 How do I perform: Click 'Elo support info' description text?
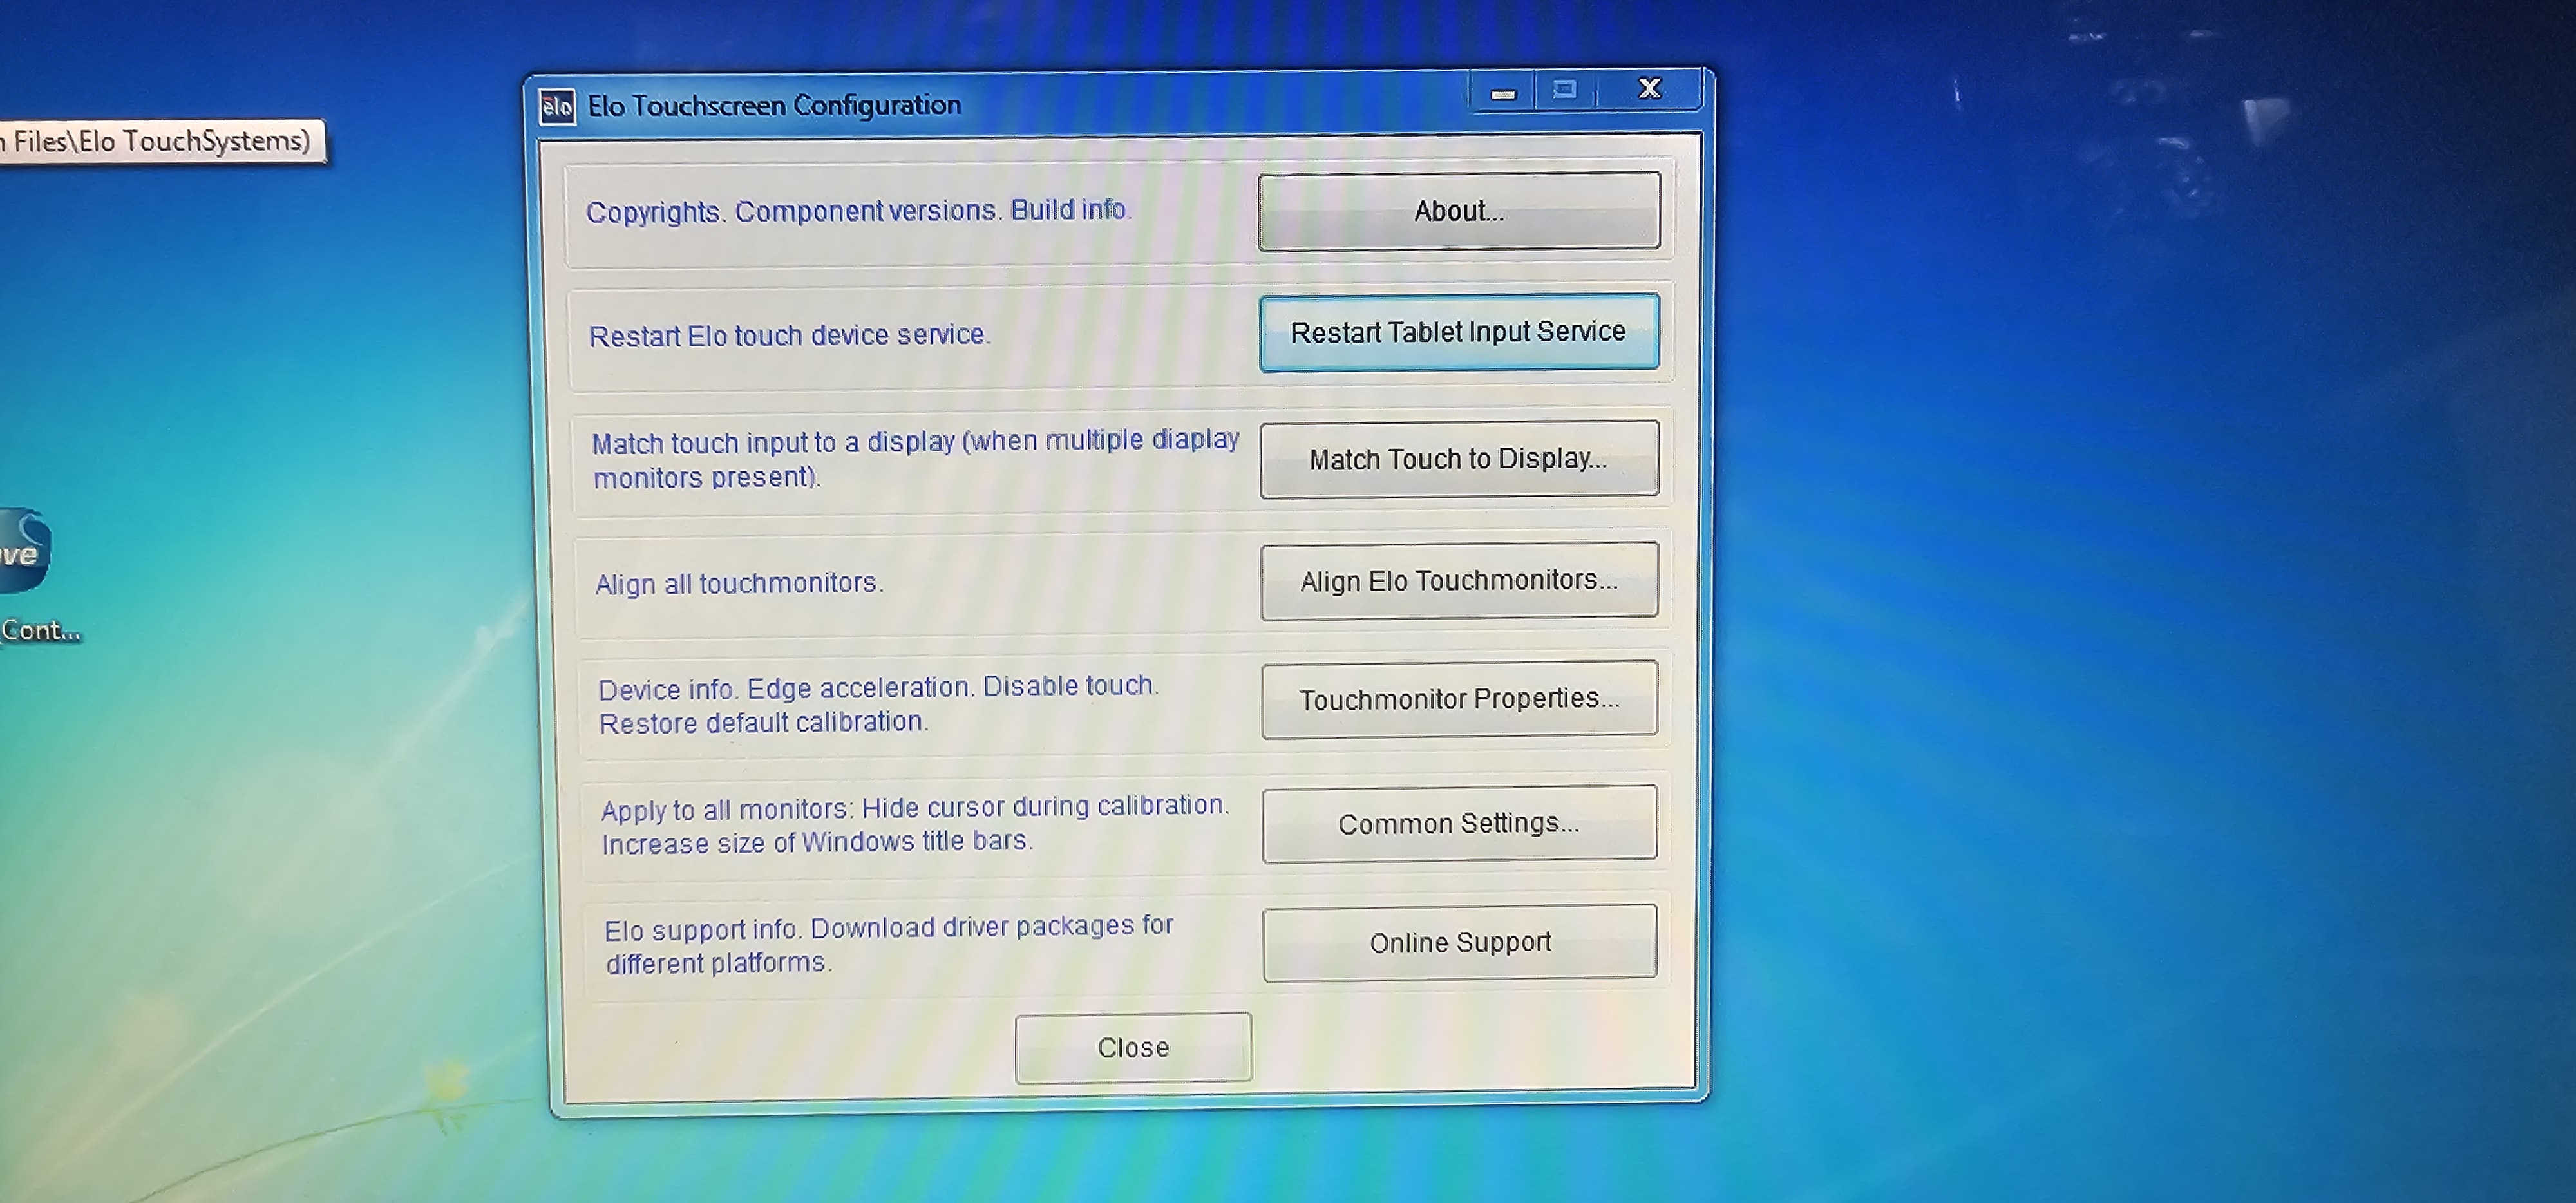889,945
